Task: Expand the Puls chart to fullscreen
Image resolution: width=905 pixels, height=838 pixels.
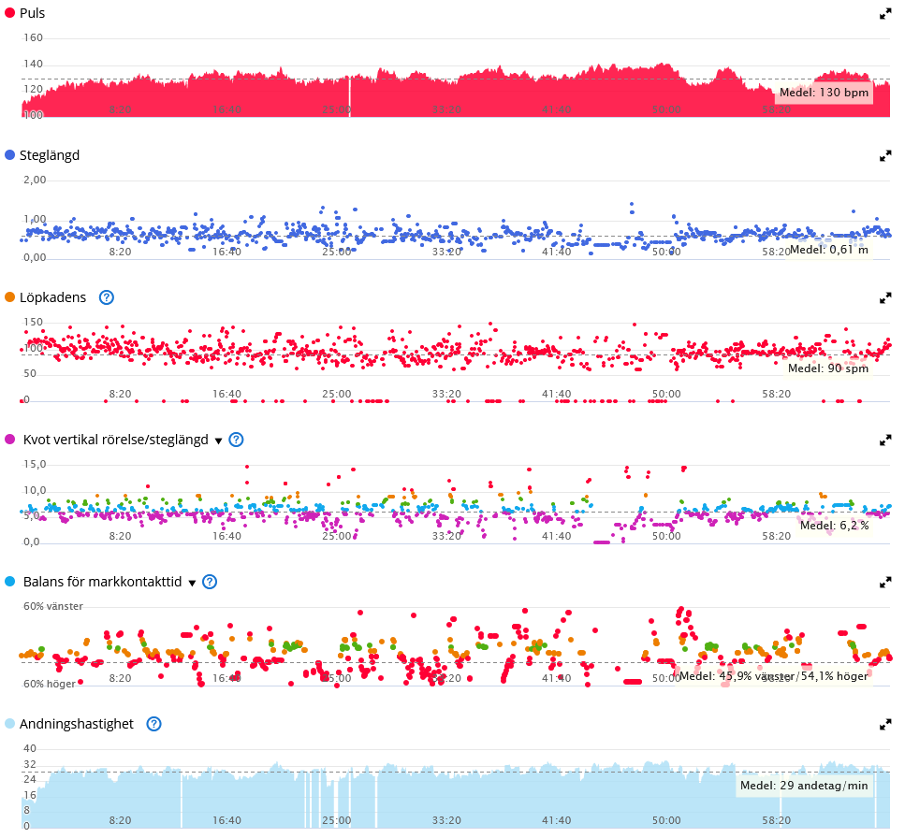Action: [x=884, y=14]
